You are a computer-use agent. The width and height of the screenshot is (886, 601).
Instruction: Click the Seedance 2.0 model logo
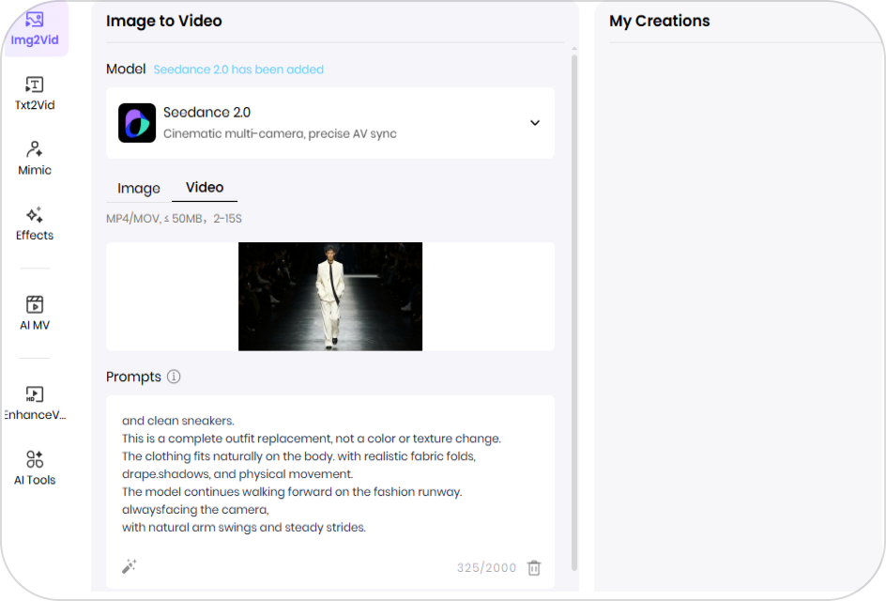(137, 123)
